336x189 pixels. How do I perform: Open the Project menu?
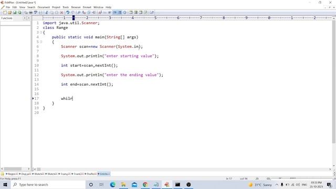pyautogui.click(x=56, y=7)
